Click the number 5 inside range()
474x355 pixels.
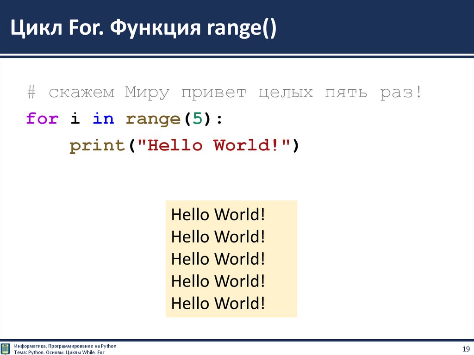197,118
